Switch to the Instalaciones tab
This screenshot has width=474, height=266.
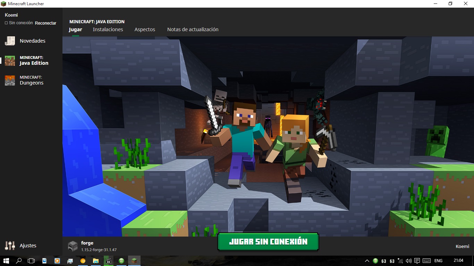pyautogui.click(x=108, y=29)
